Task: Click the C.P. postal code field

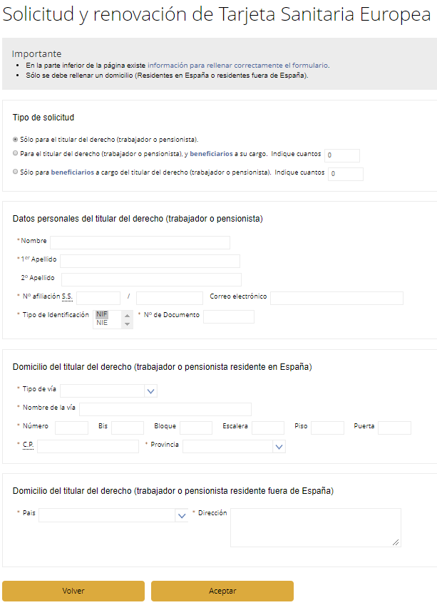Action: click(x=88, y=446)
